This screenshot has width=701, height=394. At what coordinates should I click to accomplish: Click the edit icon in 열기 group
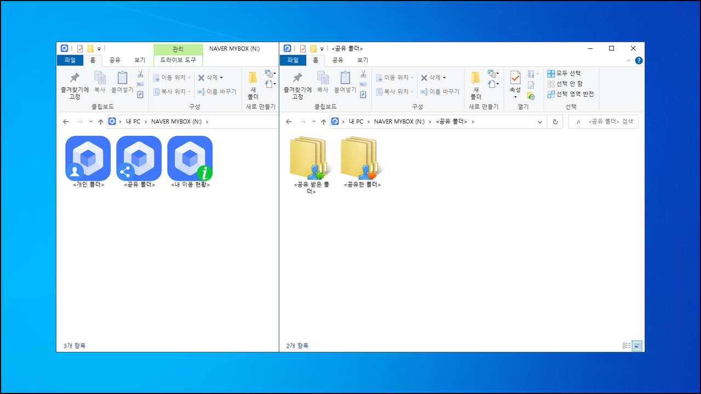531,85
